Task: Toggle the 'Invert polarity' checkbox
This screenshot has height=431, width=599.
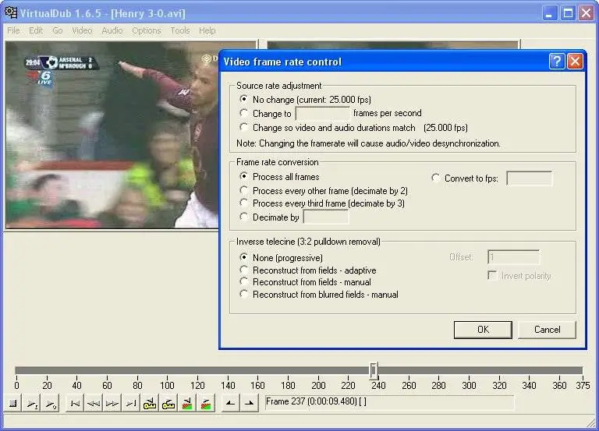Action: [492, 275]
